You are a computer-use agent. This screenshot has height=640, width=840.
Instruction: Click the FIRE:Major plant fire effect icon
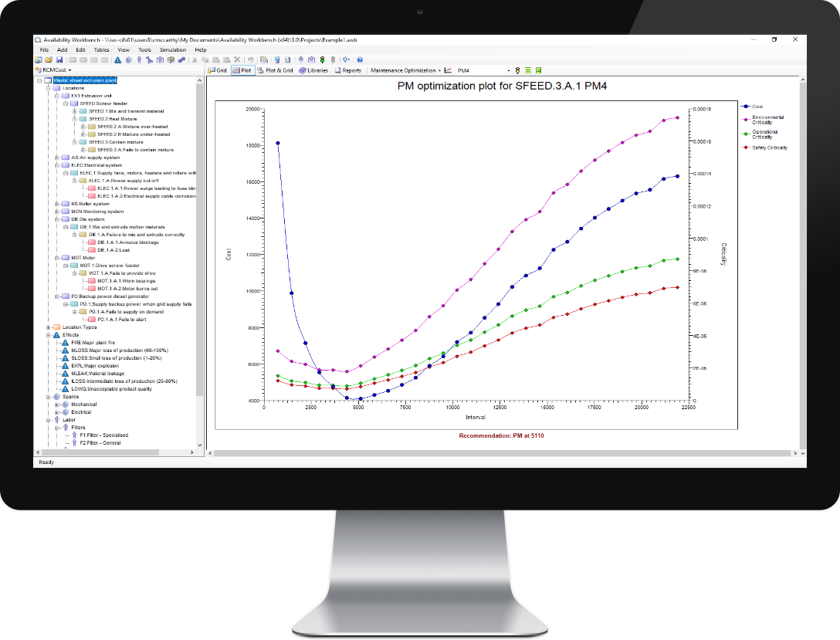(66, 342)
